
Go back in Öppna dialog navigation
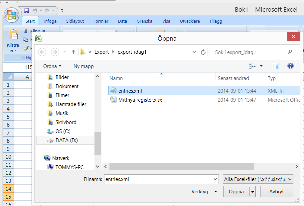click(x=42, y=52)
